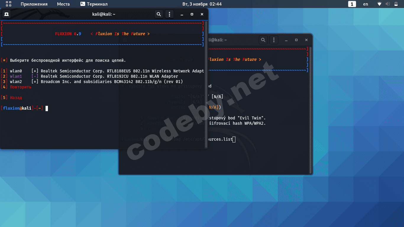
Task: Minimize the front kali@kali terminal window
Action: pyautogui.click(x=182, y=14)
